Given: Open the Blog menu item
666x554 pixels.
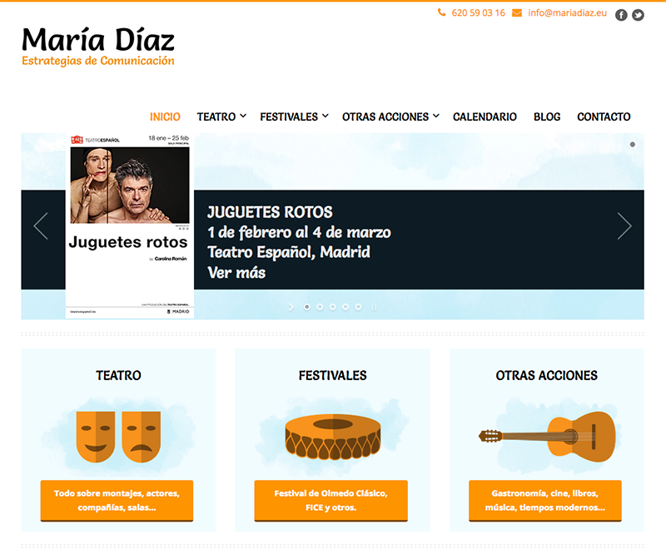Looking at the screenshot, I should tap(547, 116).
